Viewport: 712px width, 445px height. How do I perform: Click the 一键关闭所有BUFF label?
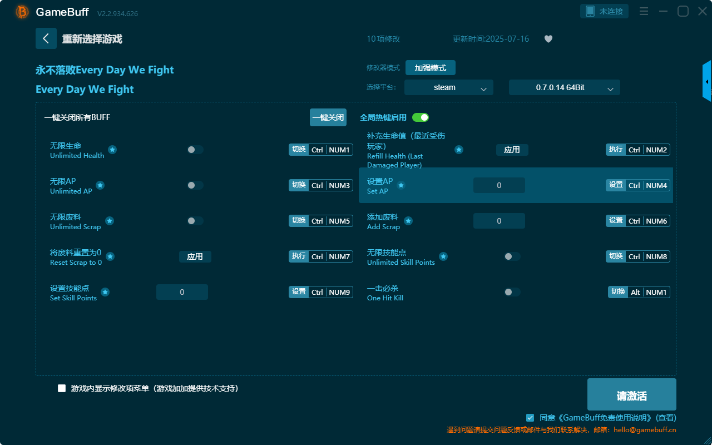coord(77,117)
